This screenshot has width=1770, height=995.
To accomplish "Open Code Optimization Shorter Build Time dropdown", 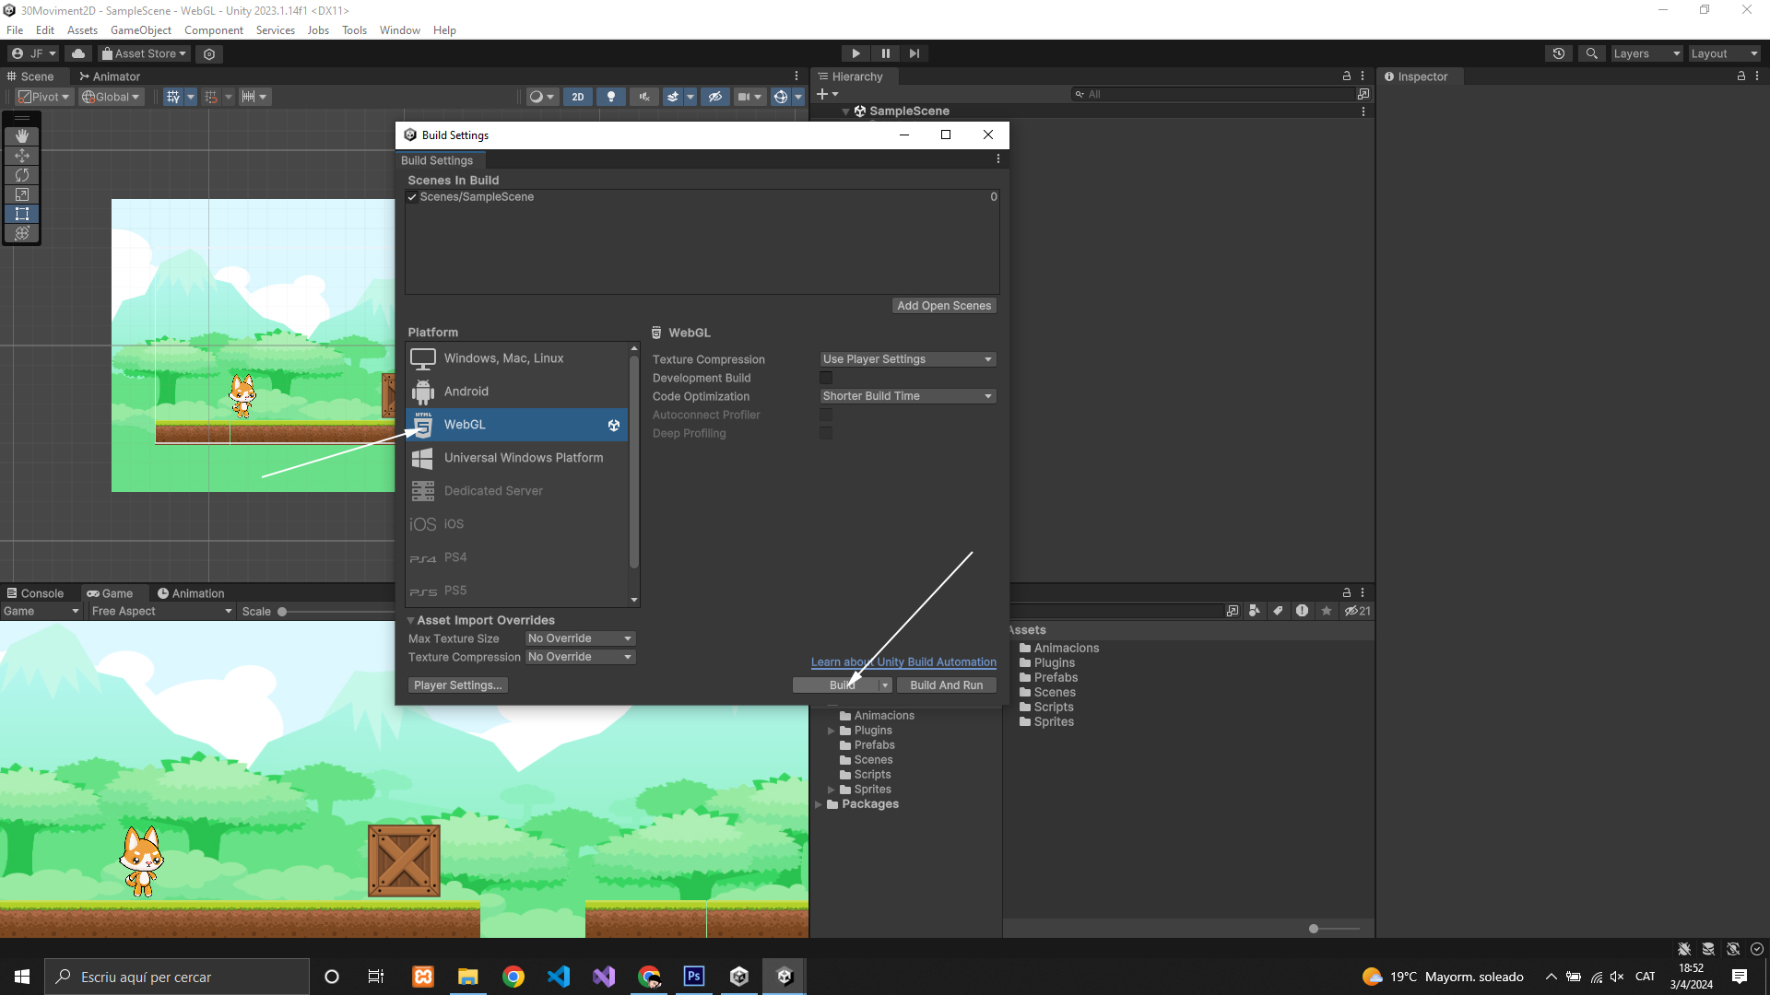I will click(x=907, y=396).
